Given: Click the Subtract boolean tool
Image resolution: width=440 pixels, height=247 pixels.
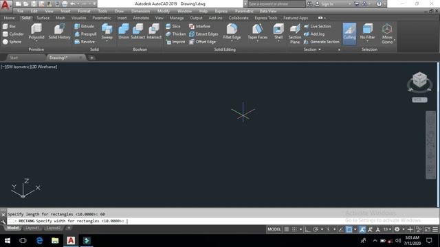Looking at the screenshot, I should (137, 32).
